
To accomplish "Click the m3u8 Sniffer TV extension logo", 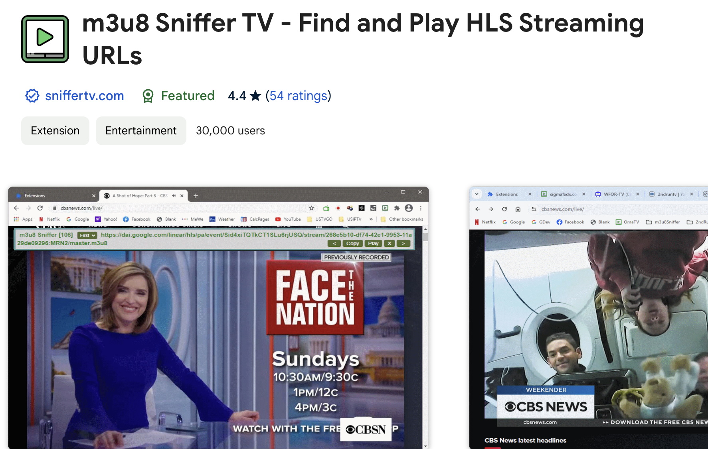I will [x=45, y=39].
